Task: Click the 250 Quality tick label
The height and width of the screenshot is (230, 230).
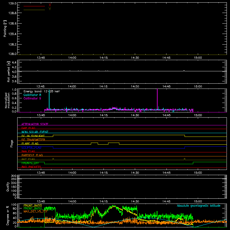Action: click(14, 179)
